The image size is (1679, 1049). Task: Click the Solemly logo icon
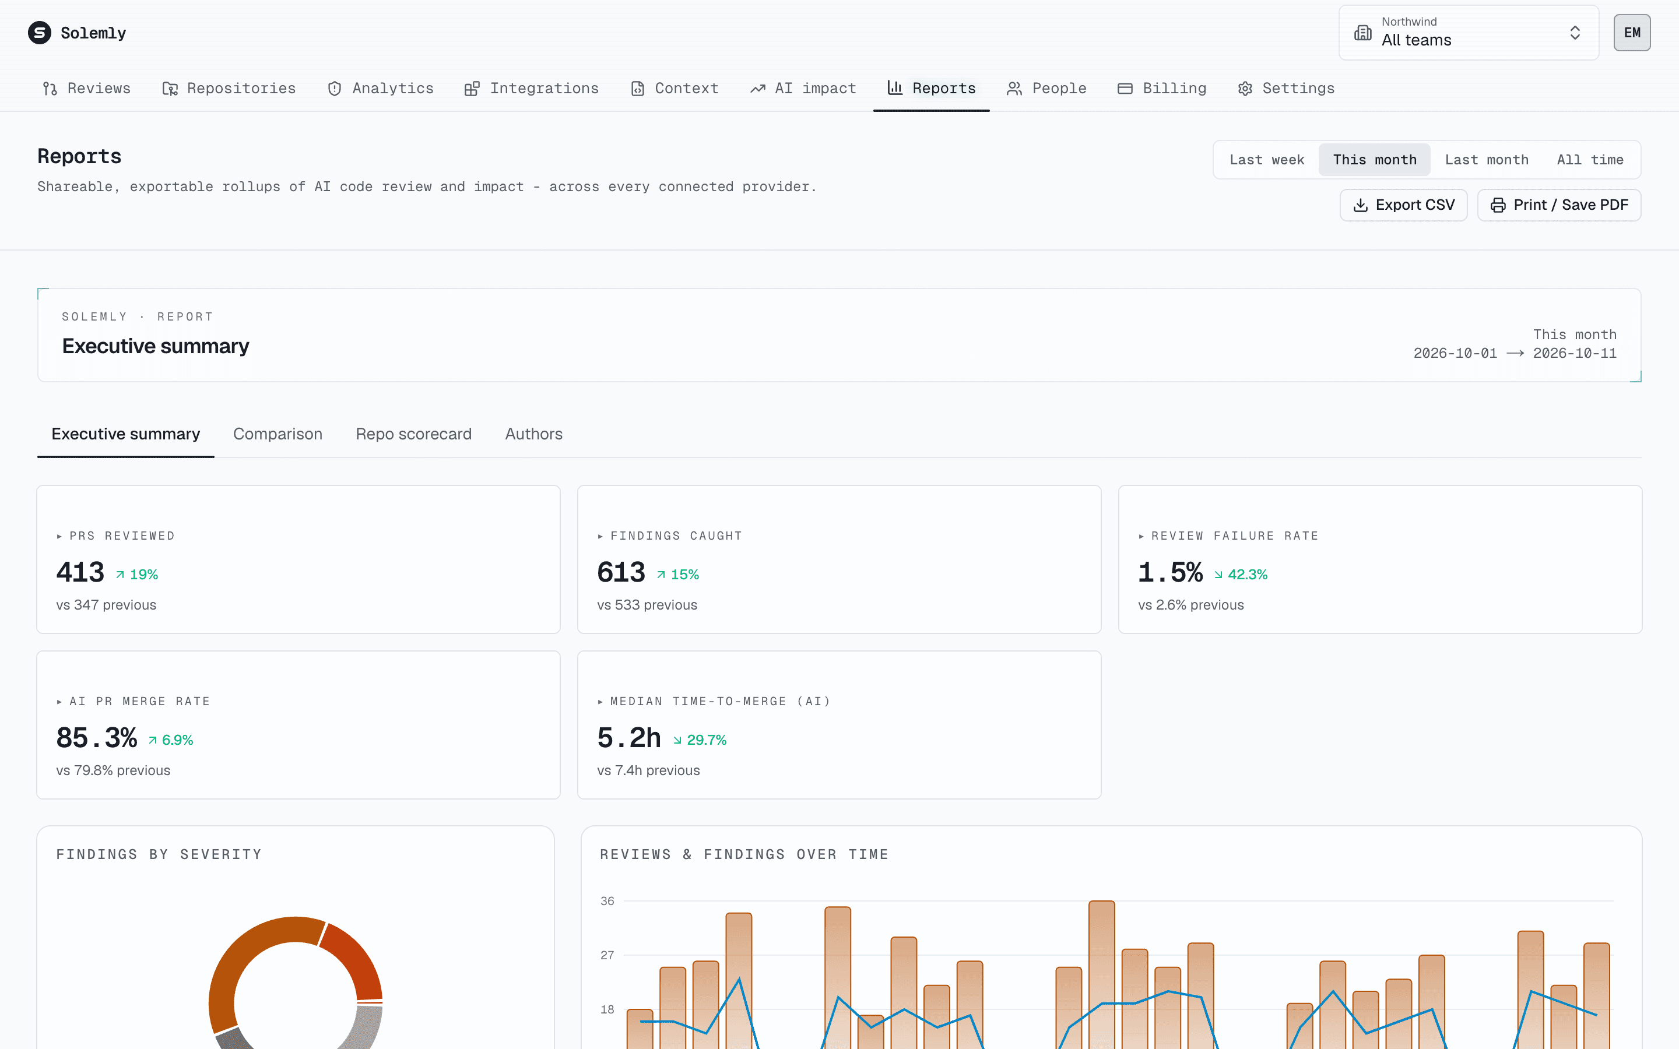(x=40, y=33)
